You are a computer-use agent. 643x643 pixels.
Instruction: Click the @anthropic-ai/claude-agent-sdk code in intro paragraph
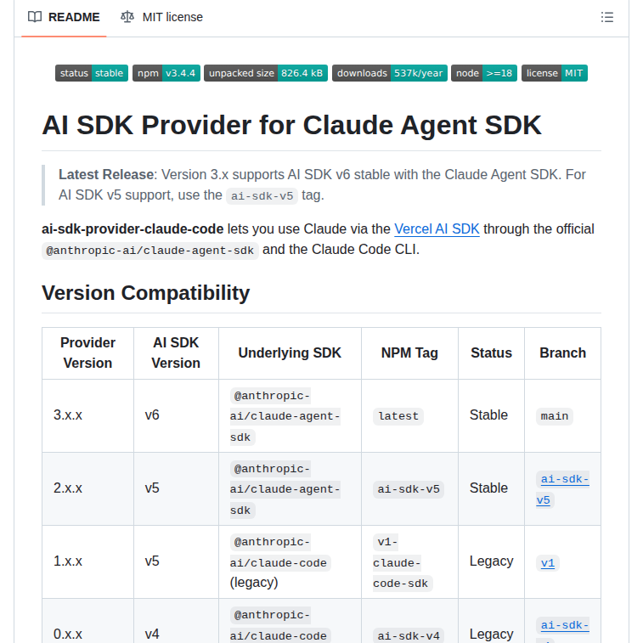150,251
